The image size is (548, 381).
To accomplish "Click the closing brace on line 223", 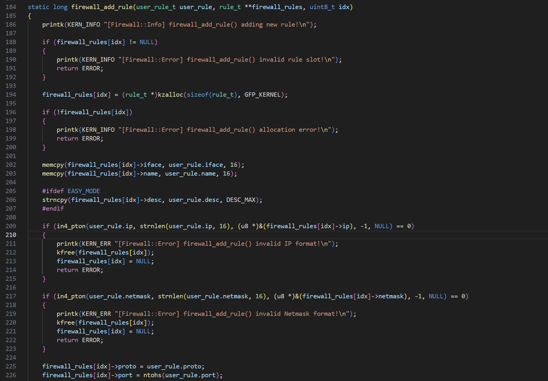I will pyautogui.click(x=44, y=349).
